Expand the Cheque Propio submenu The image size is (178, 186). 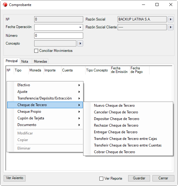(45, 112)
